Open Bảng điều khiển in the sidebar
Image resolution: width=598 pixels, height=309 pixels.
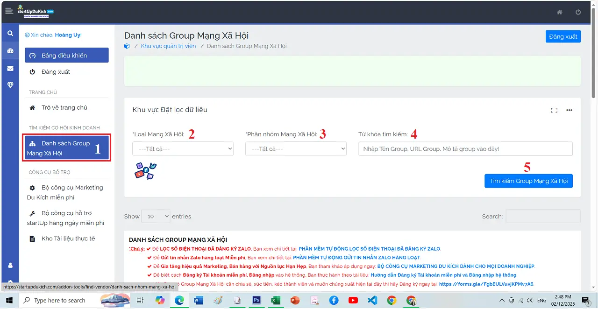[67, 56]
